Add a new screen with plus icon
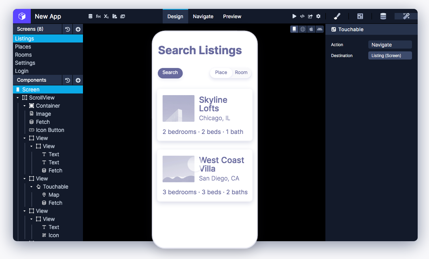The height and width of the screenshot is (259, 429). tap(78, 29)
